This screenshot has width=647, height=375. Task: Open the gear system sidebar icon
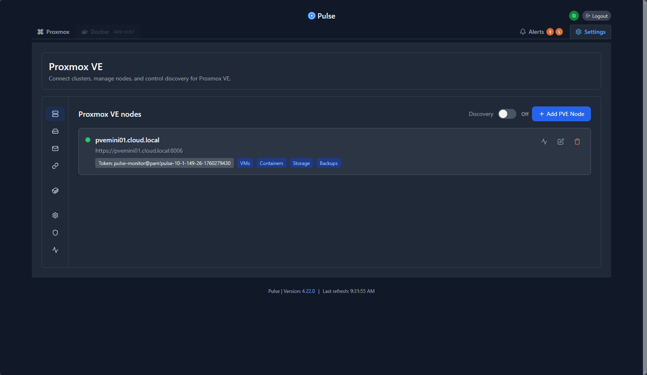click(55, 215)
